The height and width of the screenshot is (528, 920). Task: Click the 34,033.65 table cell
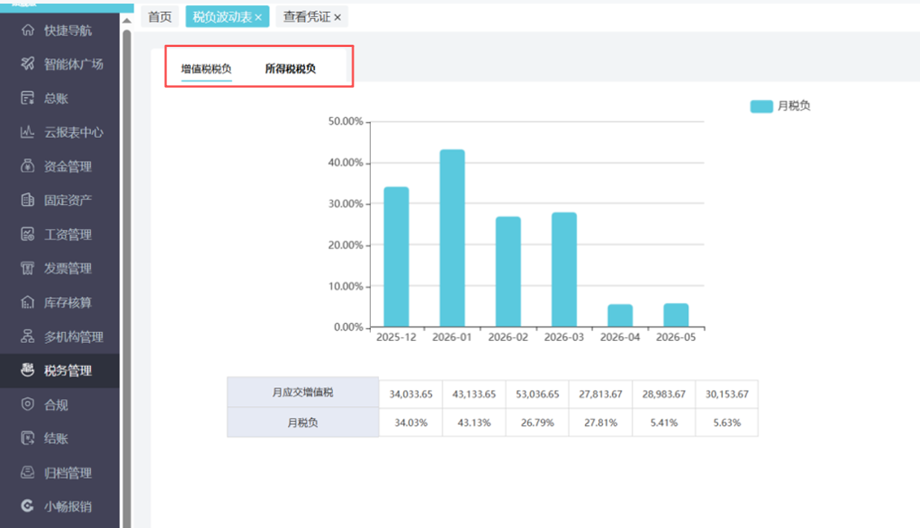coord(410,393)
